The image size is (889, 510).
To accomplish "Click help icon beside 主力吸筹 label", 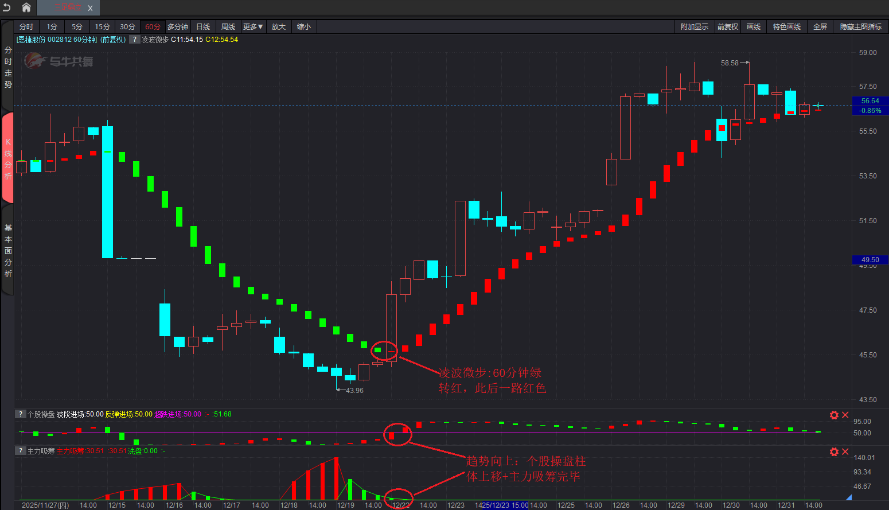I will click(x=20, y=451).
